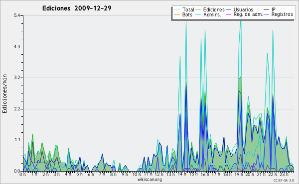Click the '4 h' hour label
The height and width of the screenshot is (184, 299).
click(68, 174)
